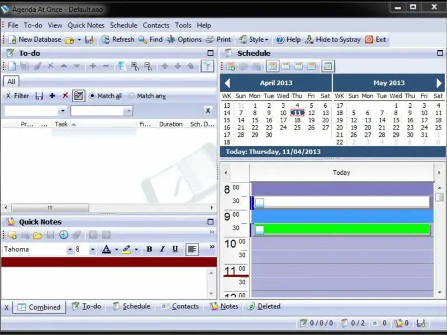Viewport: 447px width, 335px height.
Task: Toggle bold formatting
Action: click(149, 249)
